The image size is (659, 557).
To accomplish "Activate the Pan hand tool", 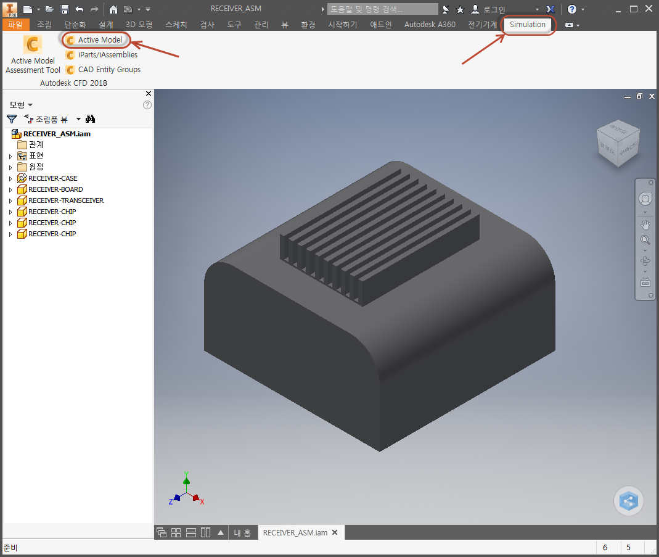I will tap(645, 225).
